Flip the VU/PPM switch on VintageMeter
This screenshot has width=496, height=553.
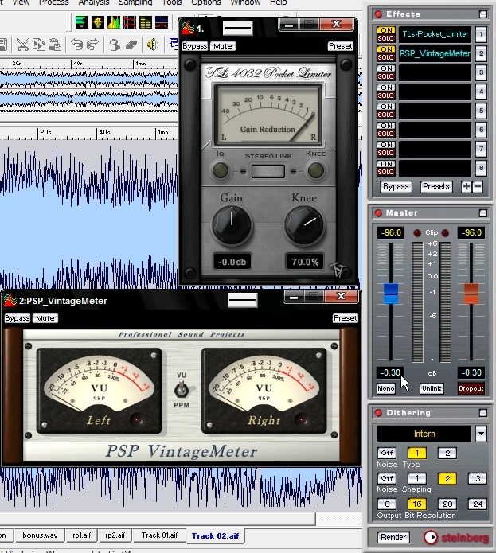tap(182, 390)
